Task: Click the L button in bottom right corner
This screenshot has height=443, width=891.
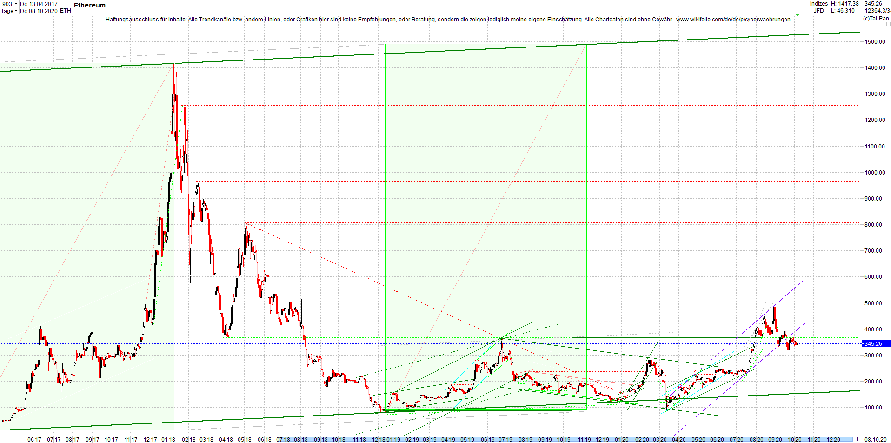Action: [858, 439]
